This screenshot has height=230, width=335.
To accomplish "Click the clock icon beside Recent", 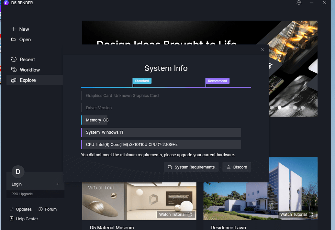I will 14,59.
